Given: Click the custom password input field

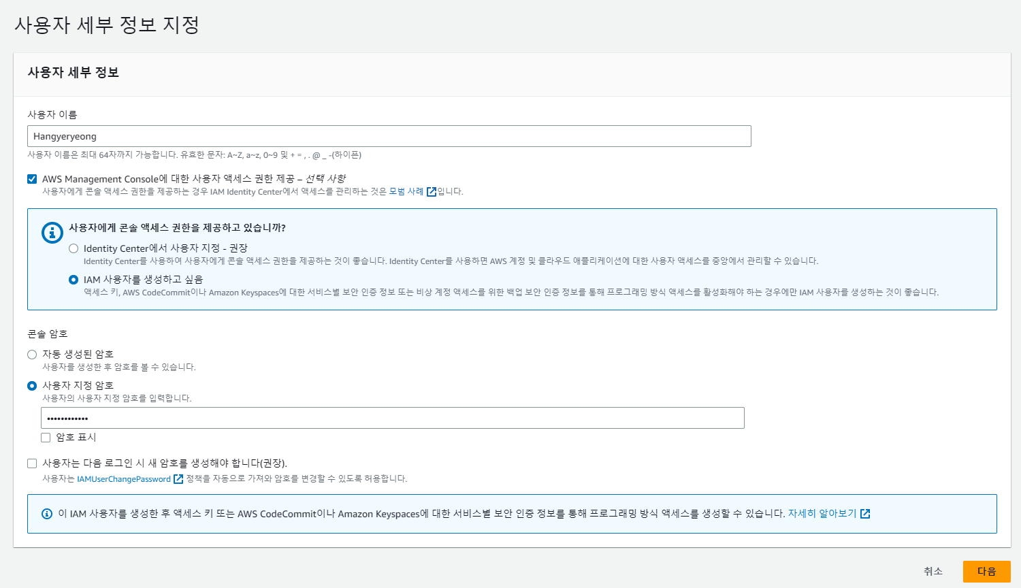Looking at the screenshot, I should pyautogui.click(x=393, y=418).
